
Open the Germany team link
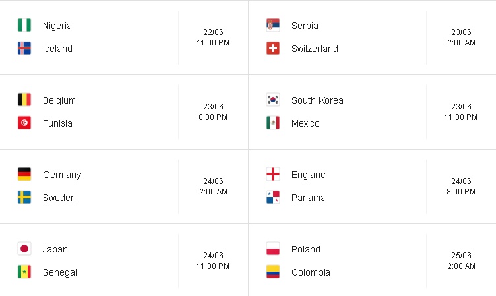click(62, 175)
